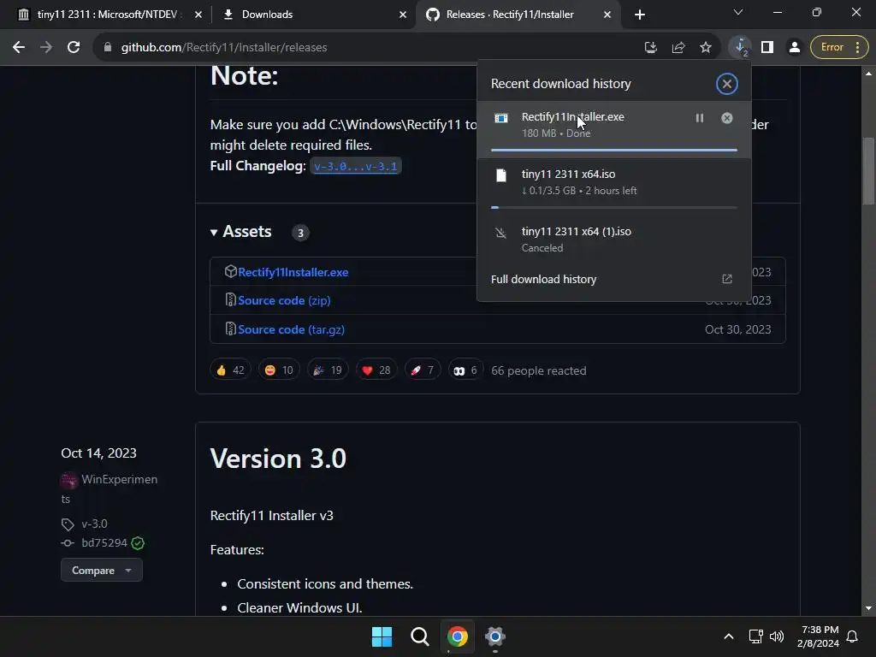Pause the Rectify11Installer.exe download
Screen dimensions: 876x657
tap(700, 118)
